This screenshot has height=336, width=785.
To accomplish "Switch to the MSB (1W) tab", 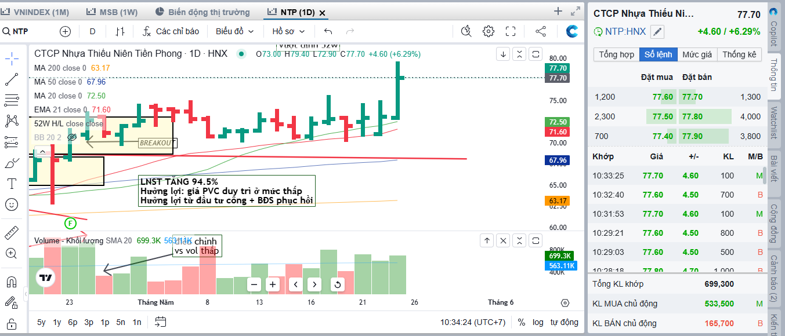I will click(x=111, y=12).
